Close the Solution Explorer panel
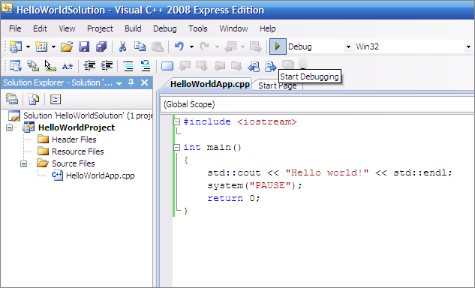The image size is (475, 288). pos(145,82)
